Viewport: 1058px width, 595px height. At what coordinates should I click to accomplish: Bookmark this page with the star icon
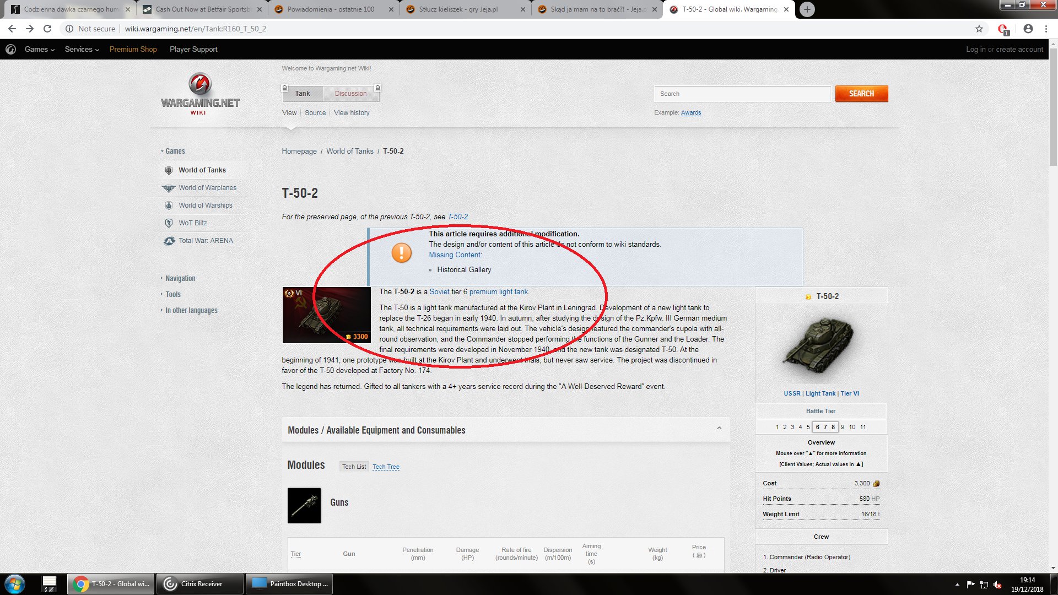tap(979, 29)
